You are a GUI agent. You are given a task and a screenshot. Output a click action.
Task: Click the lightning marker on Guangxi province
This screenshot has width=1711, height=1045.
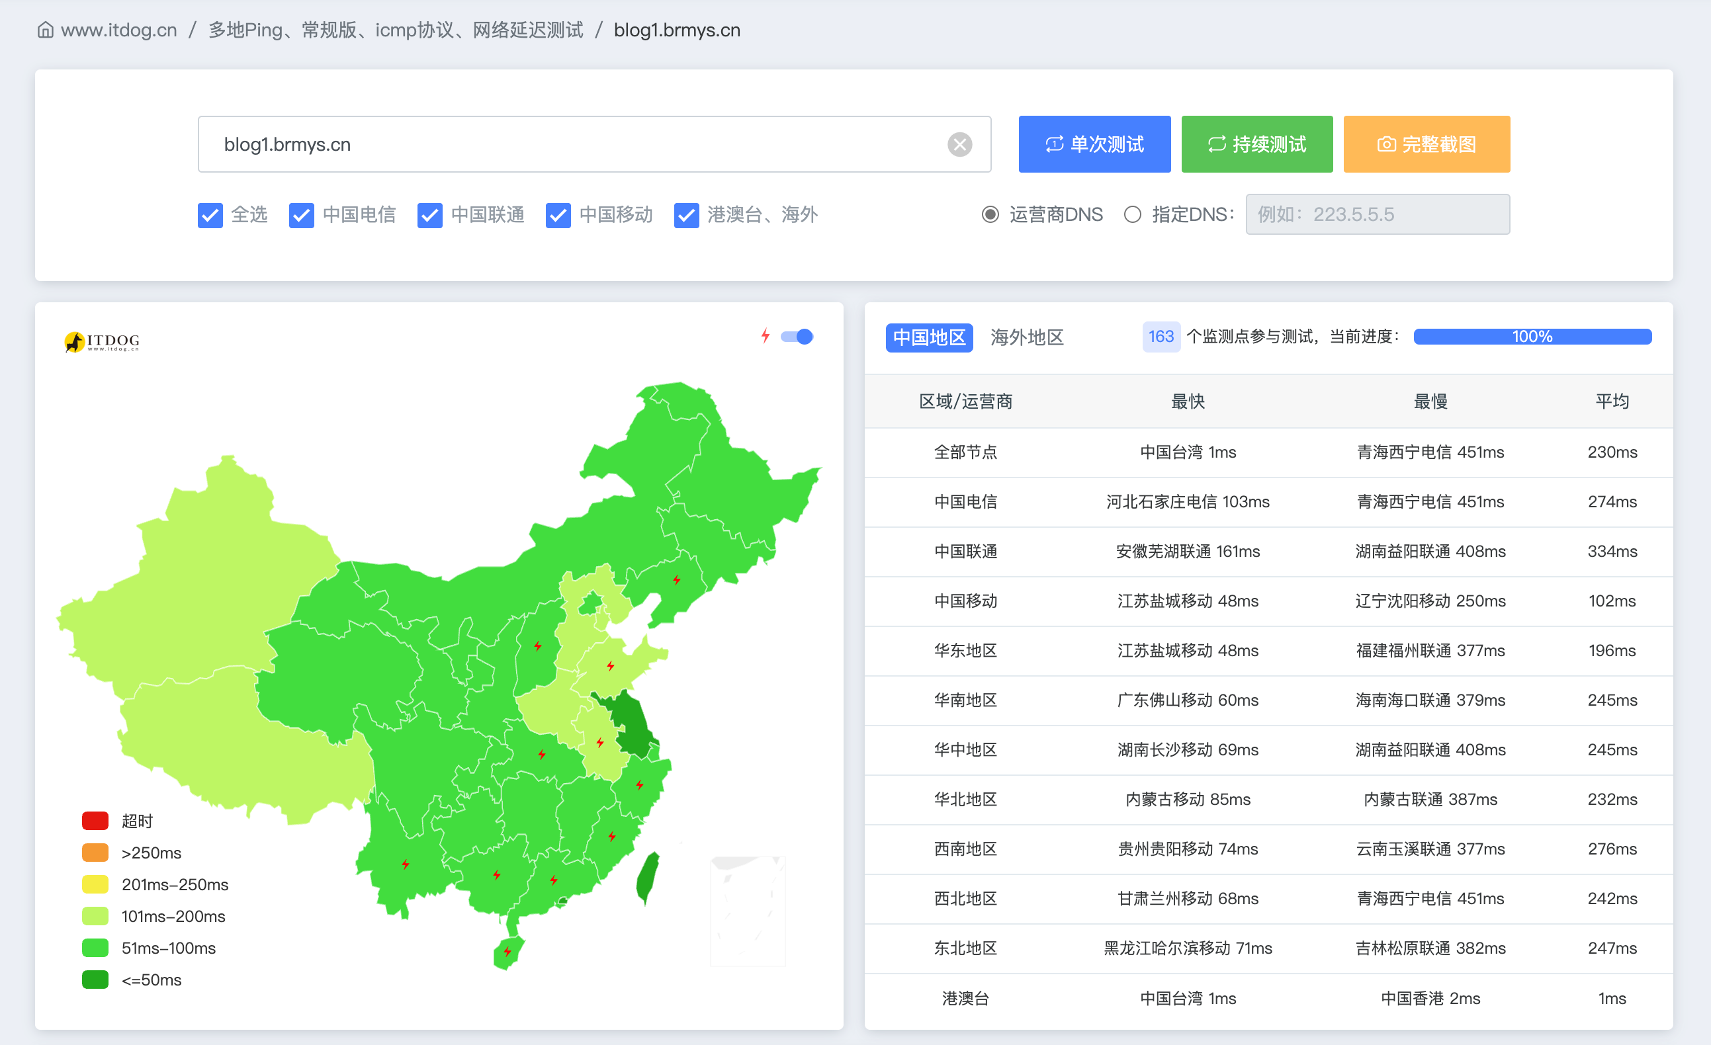click(496, 874)
